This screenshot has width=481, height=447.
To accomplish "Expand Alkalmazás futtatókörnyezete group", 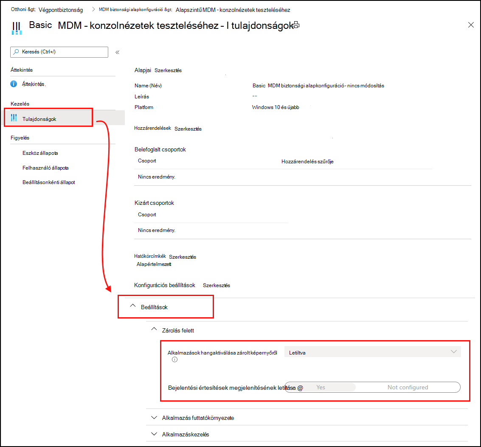I will pyautogui.click(x=154, y=418).
